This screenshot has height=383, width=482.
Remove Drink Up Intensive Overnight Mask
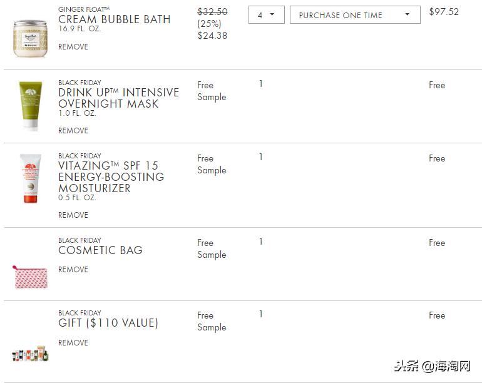(73, 131)
